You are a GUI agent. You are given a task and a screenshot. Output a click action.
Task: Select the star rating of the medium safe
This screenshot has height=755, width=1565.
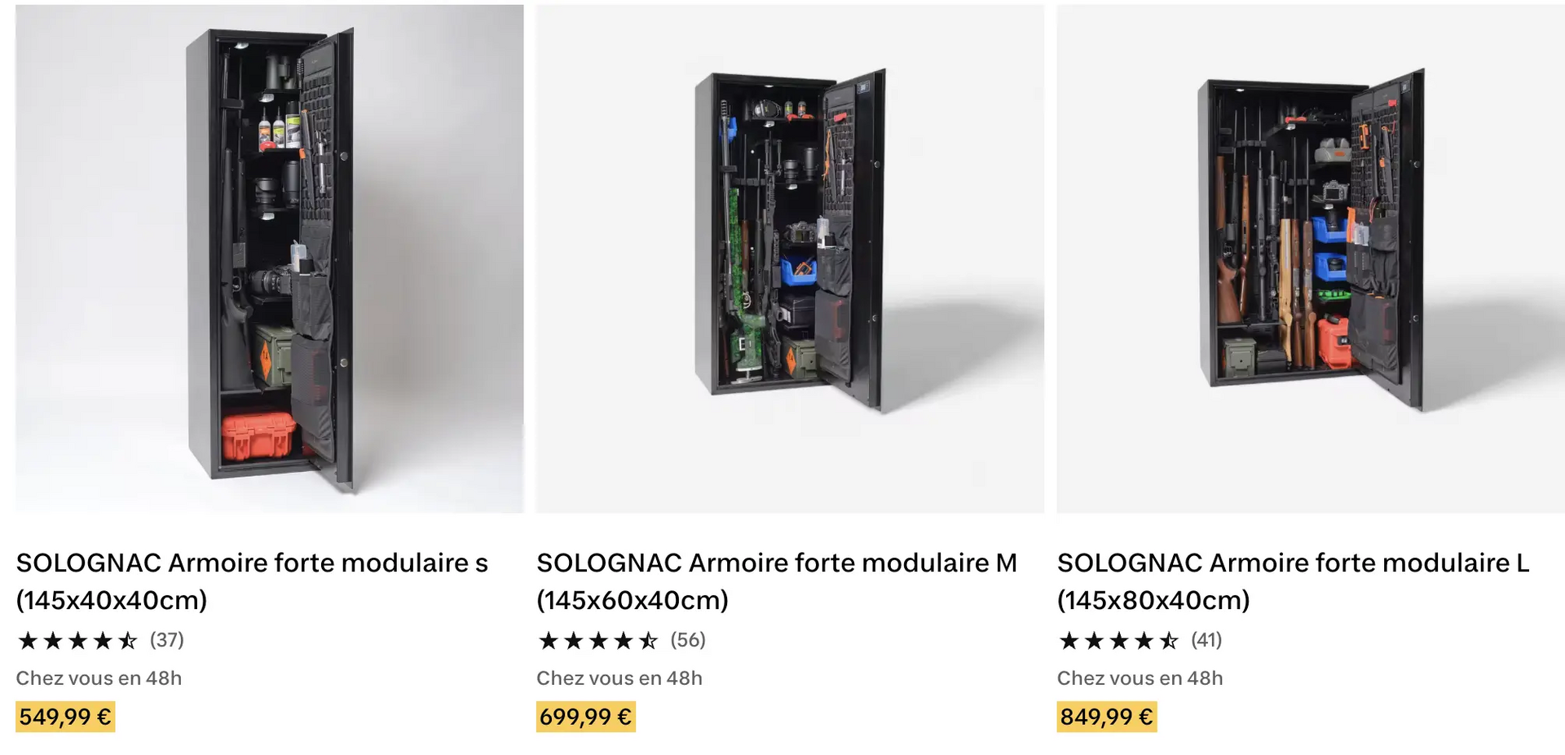click(x=599, y=641)
